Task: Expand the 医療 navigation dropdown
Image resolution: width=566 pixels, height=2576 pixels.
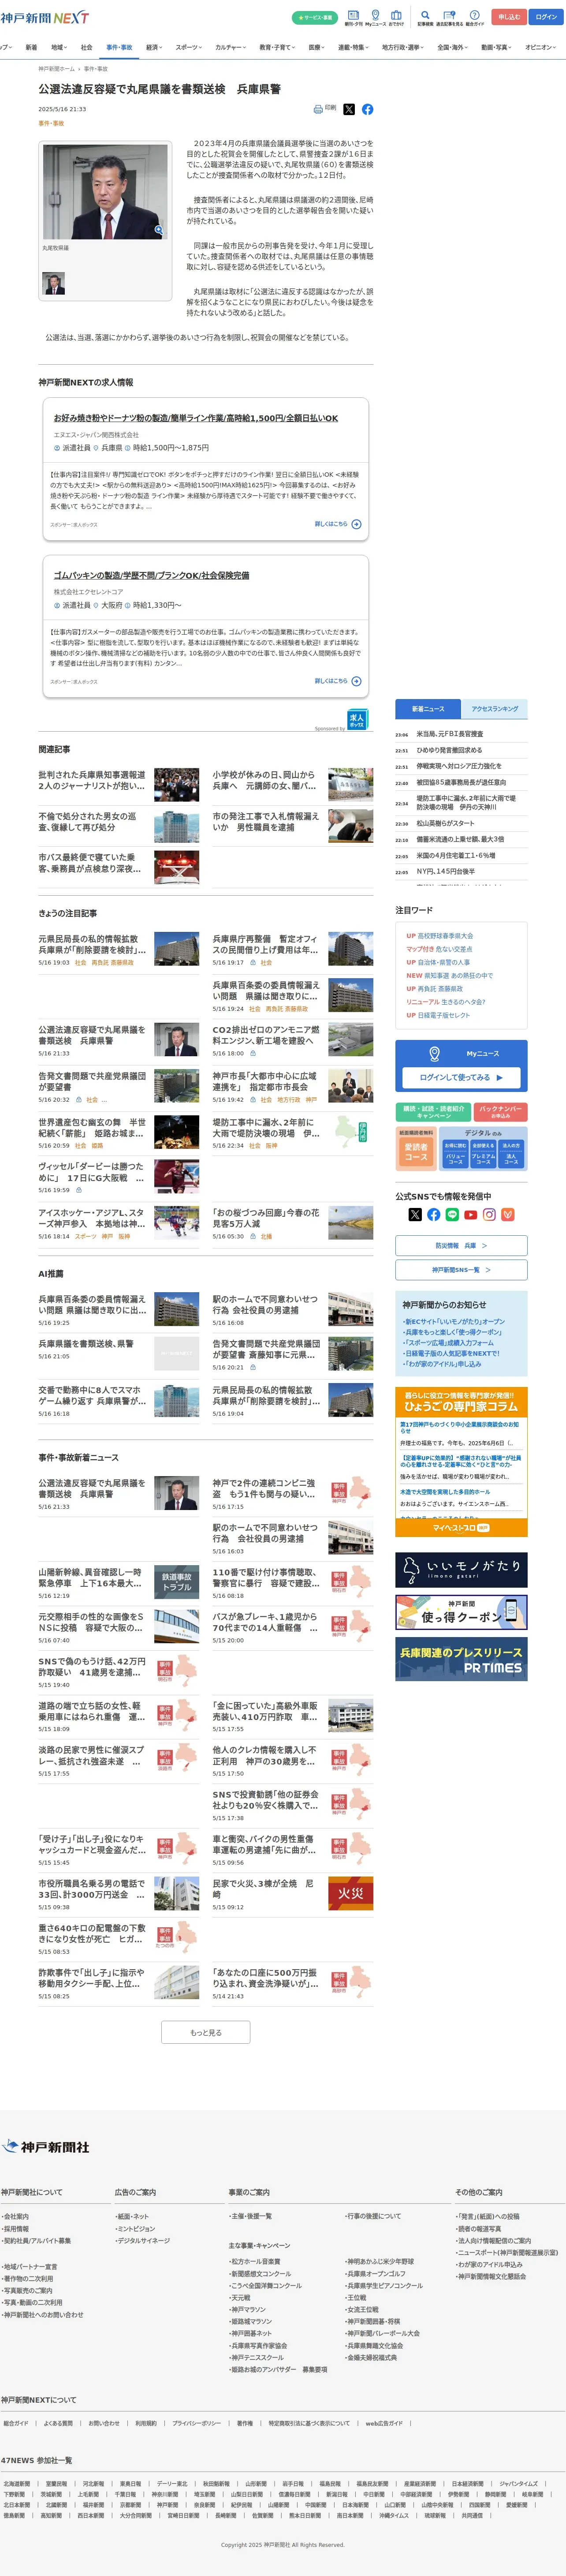Action: pos(317,47)
